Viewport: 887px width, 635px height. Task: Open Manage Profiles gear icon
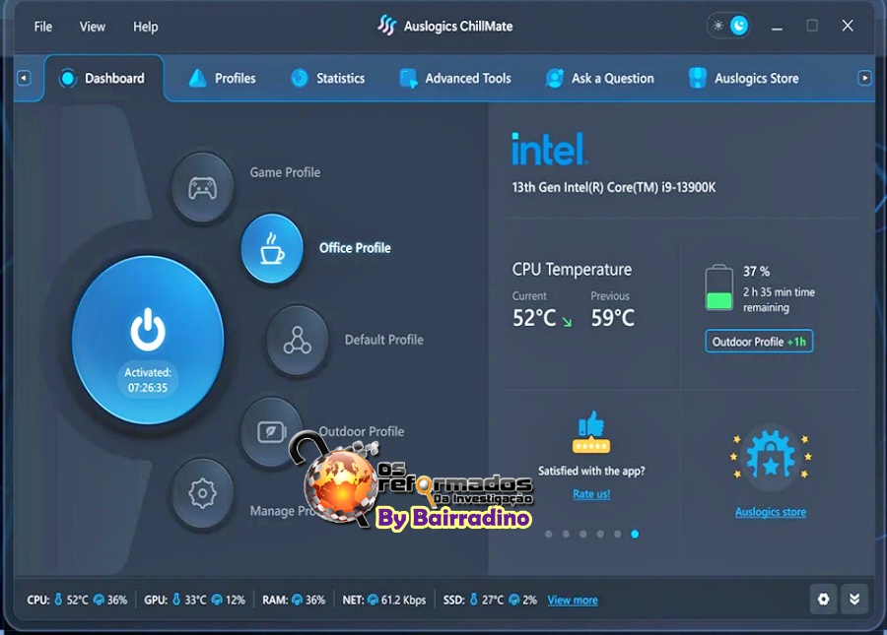(202, 493)
